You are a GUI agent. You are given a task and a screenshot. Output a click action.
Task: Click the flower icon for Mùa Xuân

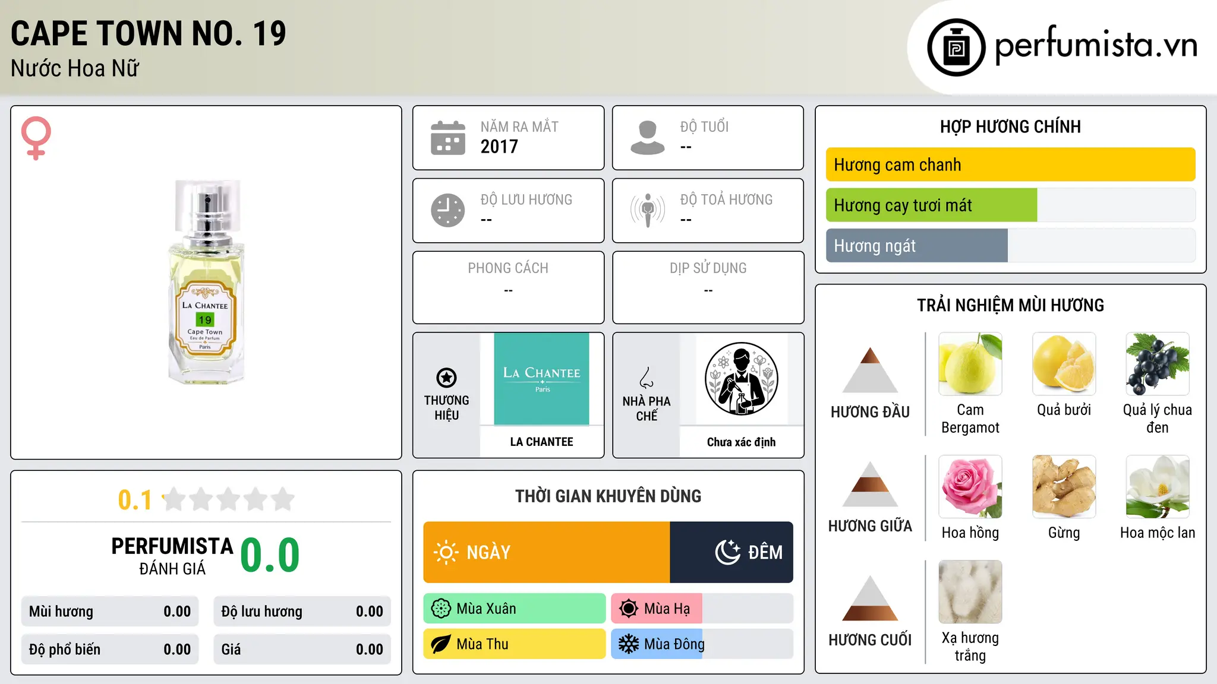(441, 609)
